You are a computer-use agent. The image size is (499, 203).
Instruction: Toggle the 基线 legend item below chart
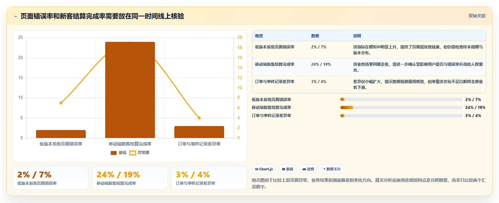[118, 153]
